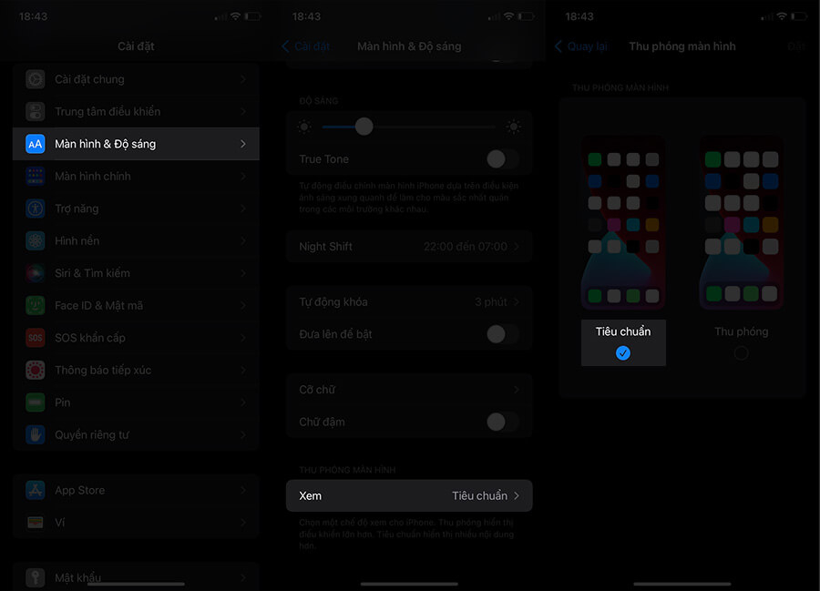Viewport: 820px width, 591px height.
Task: Toggle the True Tone switch
Action: click(x=502, y=159)
